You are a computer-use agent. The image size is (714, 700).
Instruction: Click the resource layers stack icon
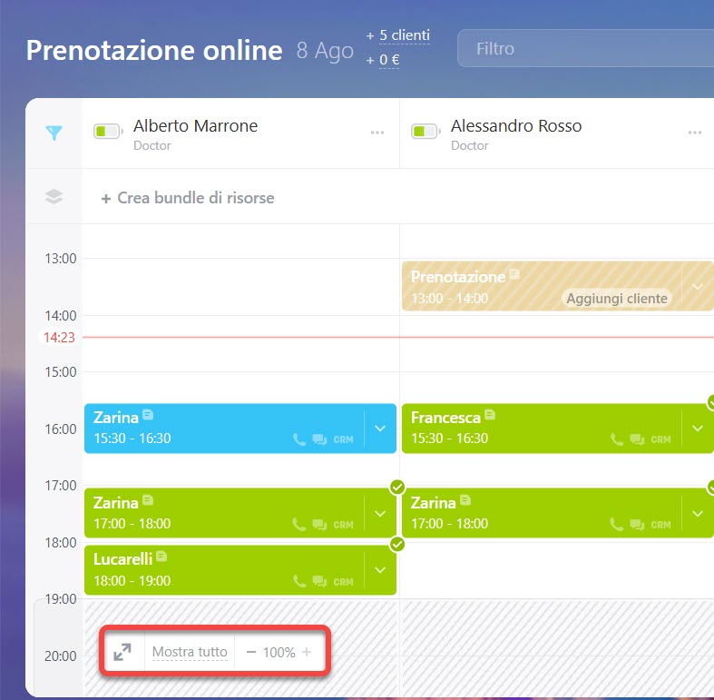54,197
